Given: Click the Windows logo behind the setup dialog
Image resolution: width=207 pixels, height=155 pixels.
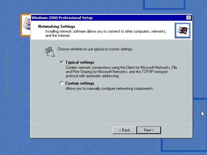Looking at the screenshot, I should point(26,25).
